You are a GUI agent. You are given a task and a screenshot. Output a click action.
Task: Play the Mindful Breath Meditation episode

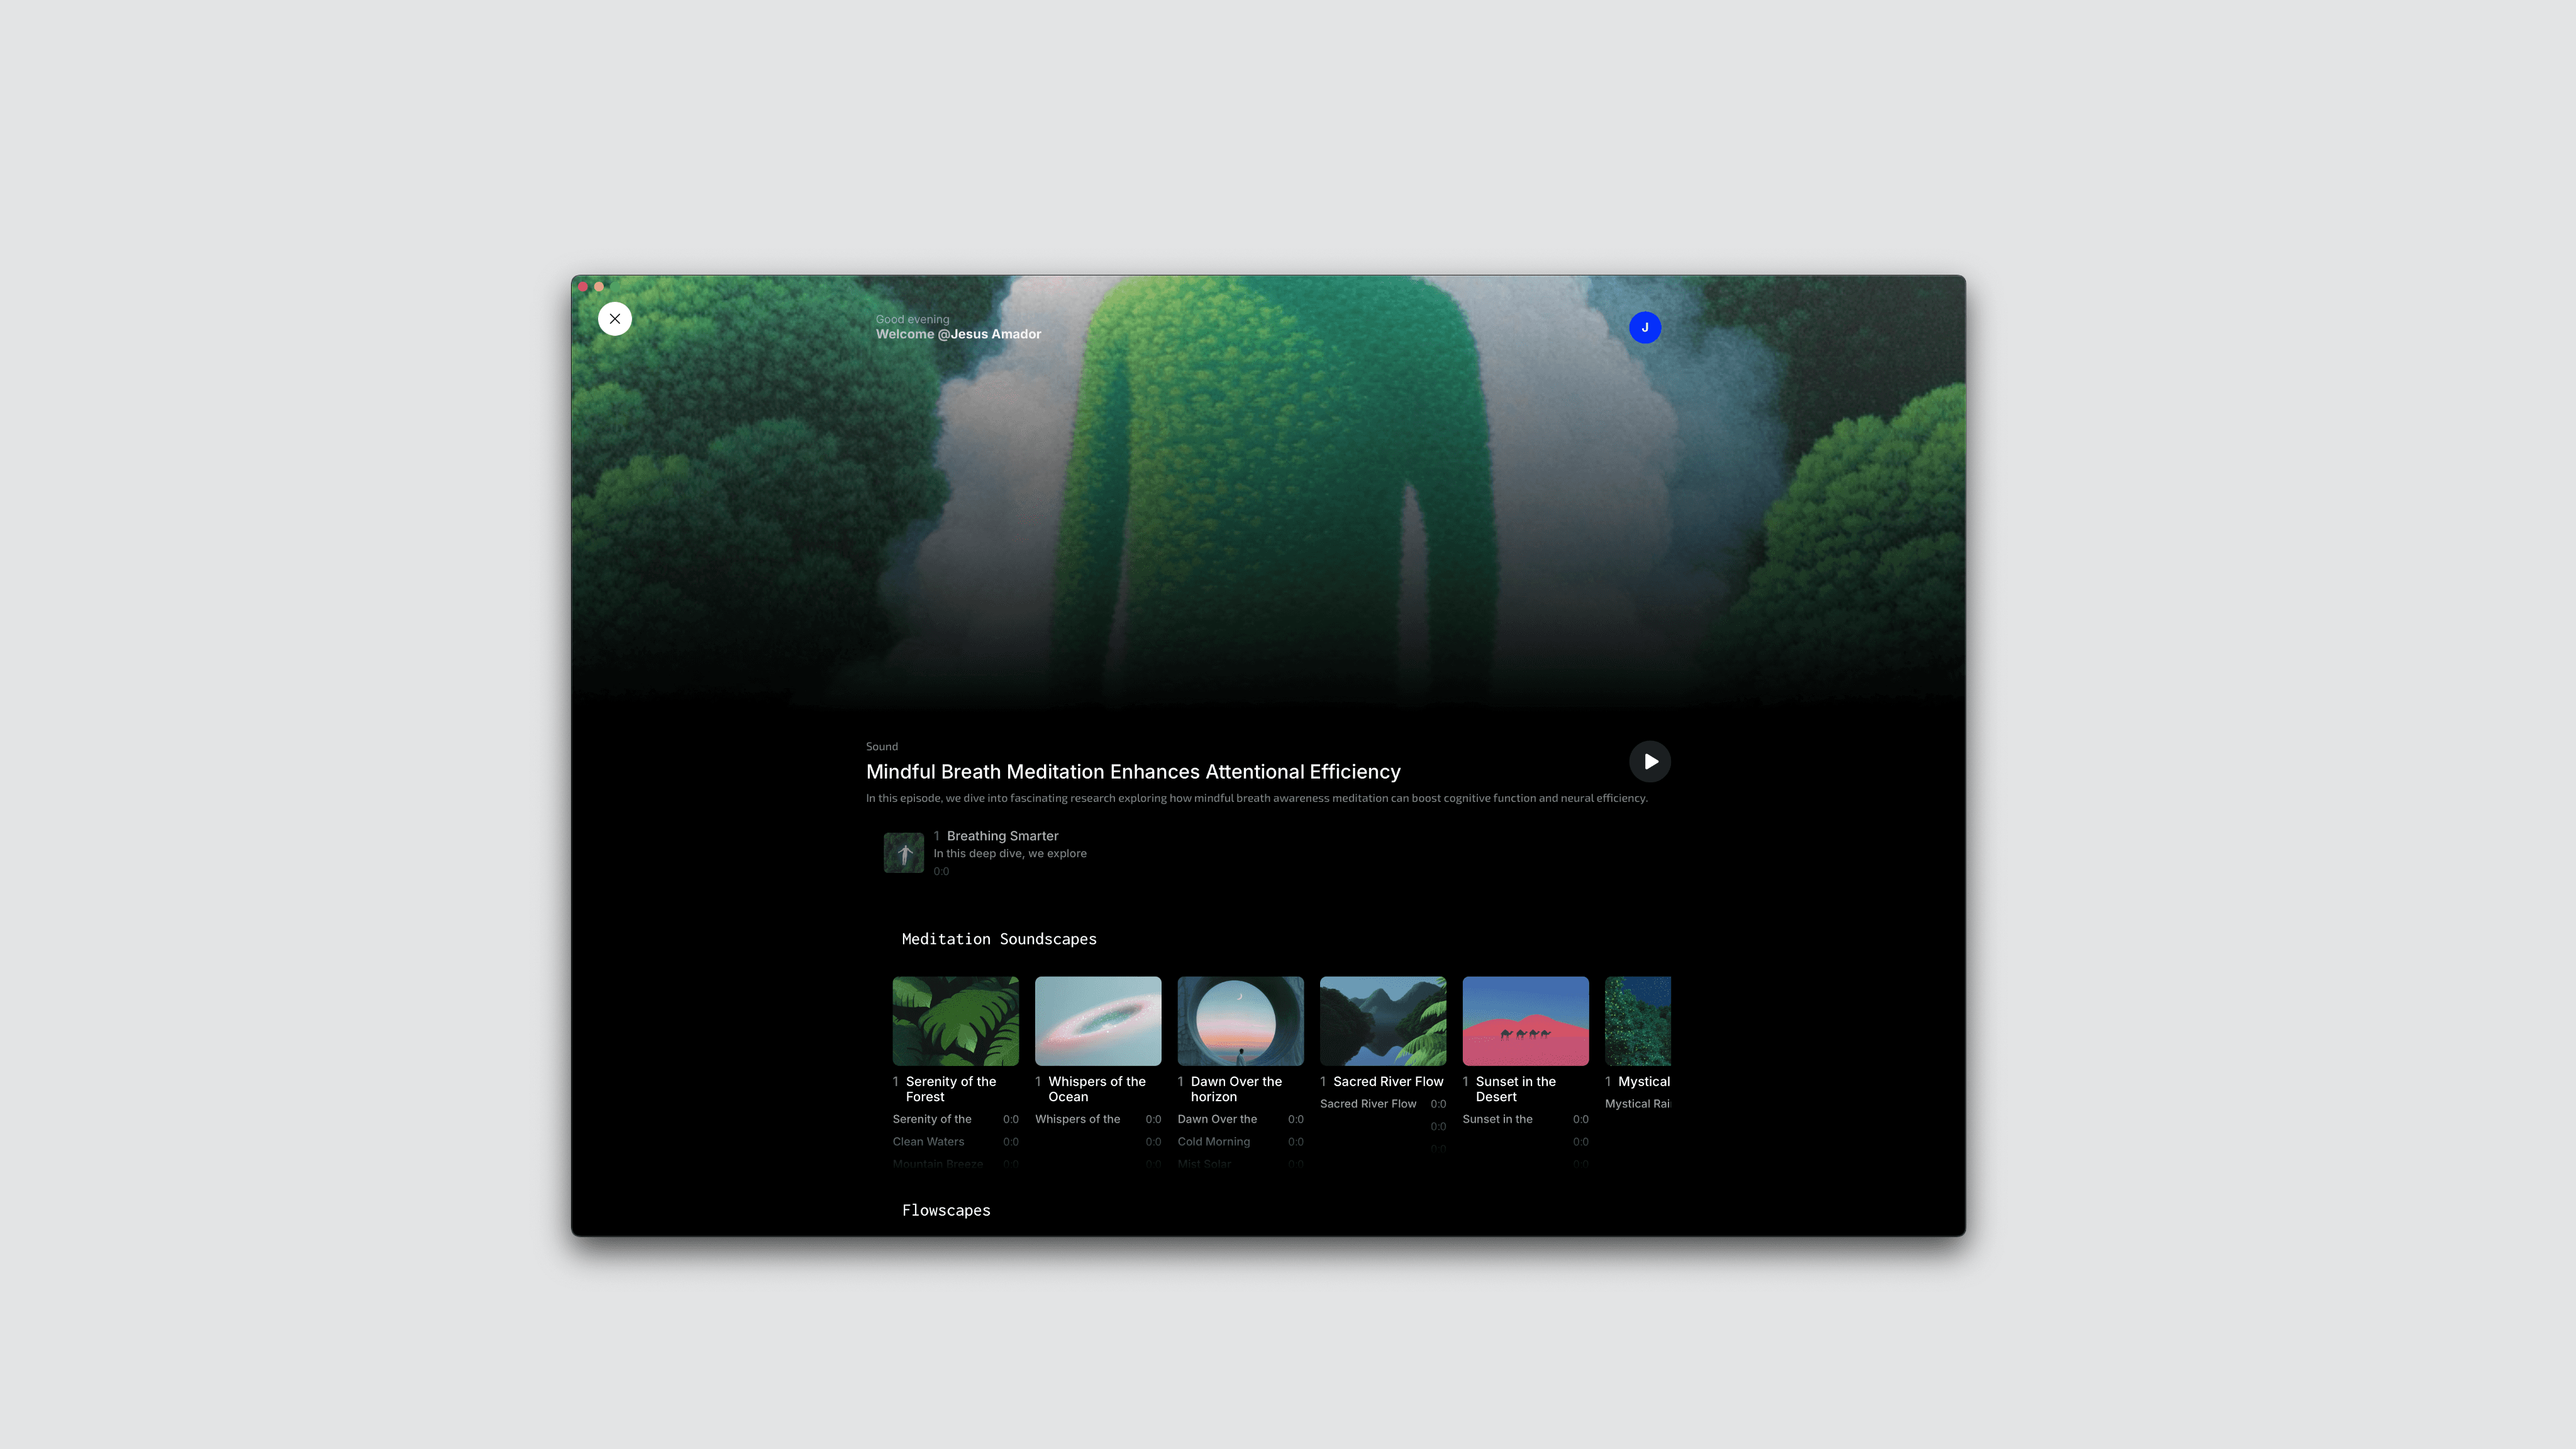coord(1650,761)
